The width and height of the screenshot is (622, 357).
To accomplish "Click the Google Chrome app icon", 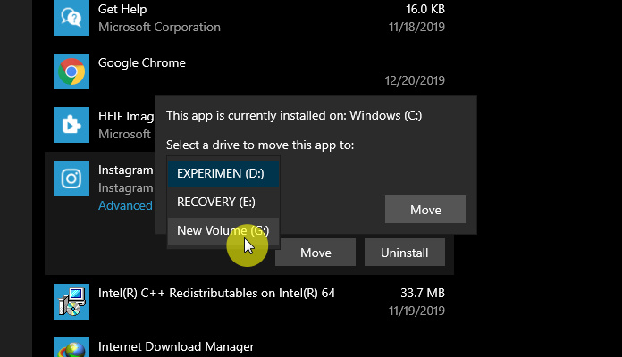I will click(x=71, y=71).
